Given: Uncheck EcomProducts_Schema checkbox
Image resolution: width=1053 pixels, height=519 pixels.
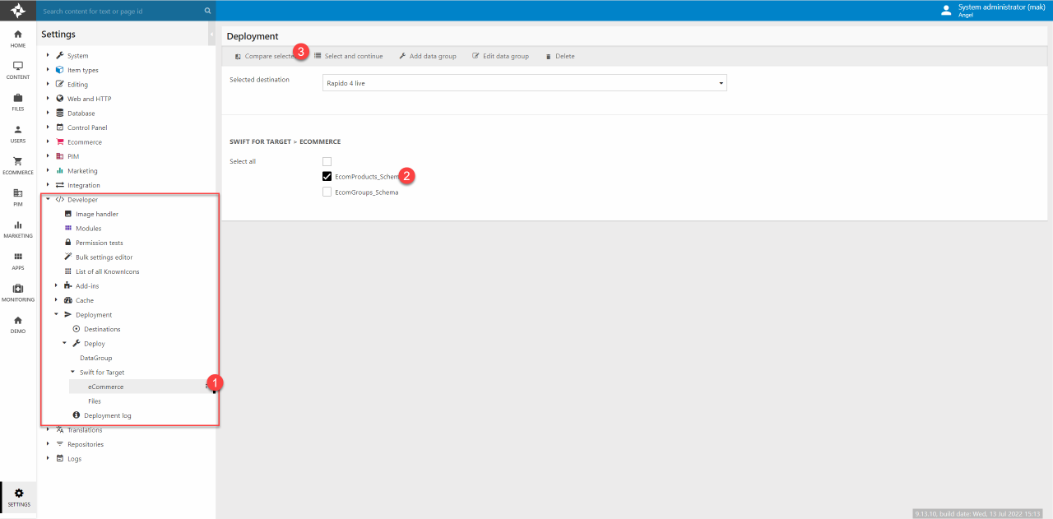Looking at the screenshot, I should coord(327,176).
